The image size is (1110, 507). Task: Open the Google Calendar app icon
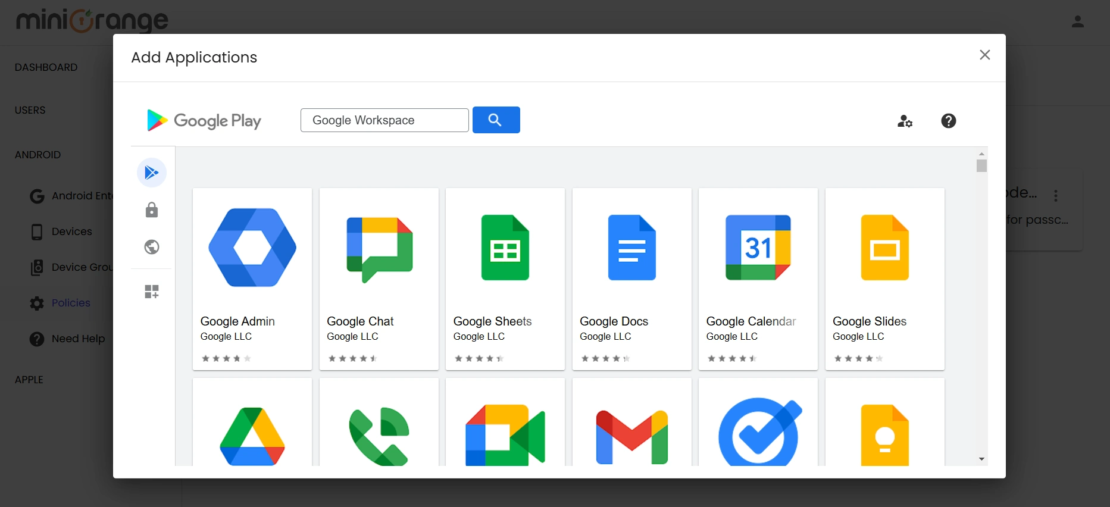tap(758, 248)
